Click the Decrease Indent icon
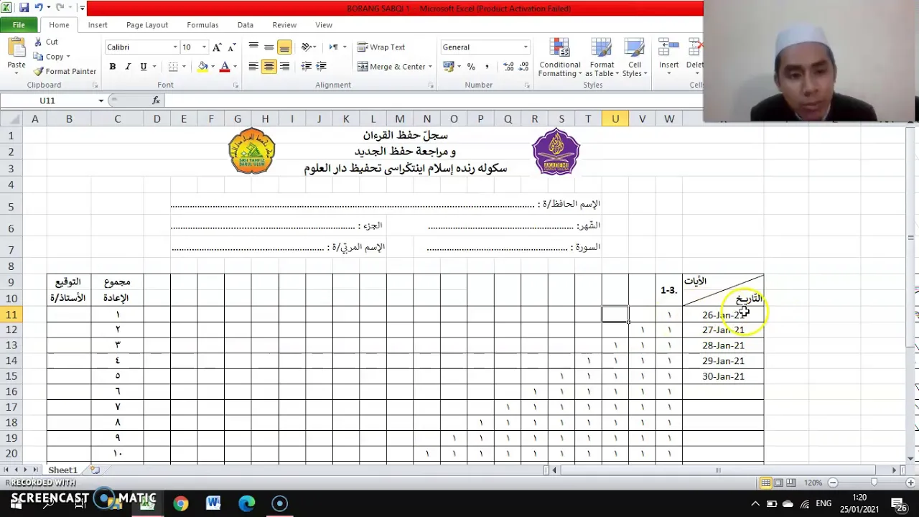Viewport: 919px width, 517px height. coord(307,66)
